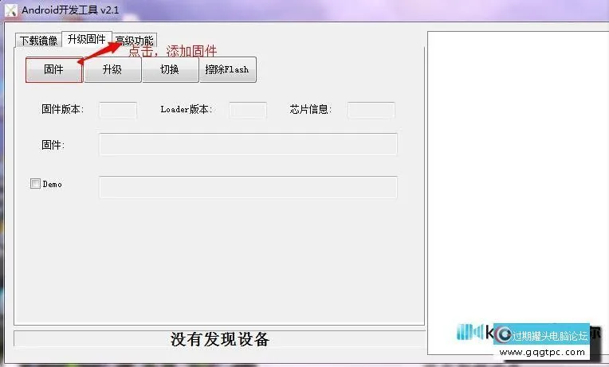Click the white log output panel
Image resolution: width=609 pixels, height=367 pixels.
pos(518,193)
